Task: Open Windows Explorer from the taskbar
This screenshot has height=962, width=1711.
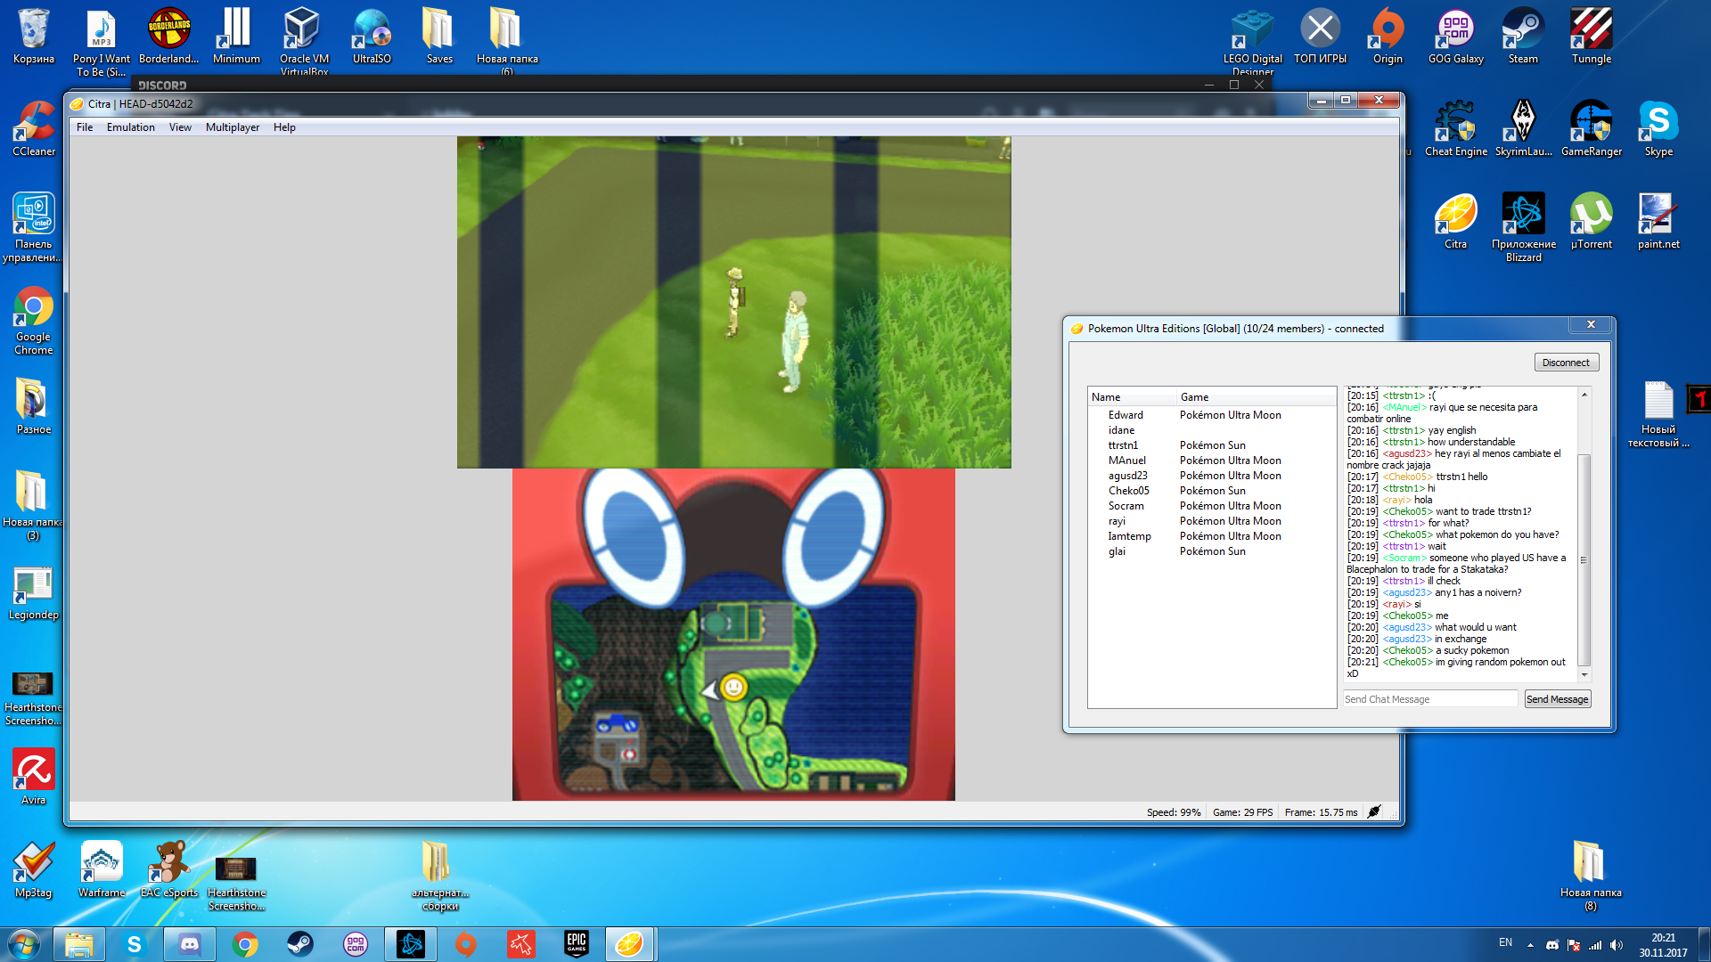Action: pos(79,944)
